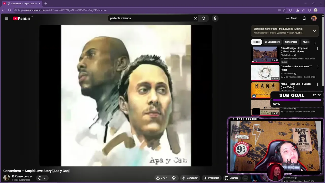Click the Compartir share button

point(190,178)
